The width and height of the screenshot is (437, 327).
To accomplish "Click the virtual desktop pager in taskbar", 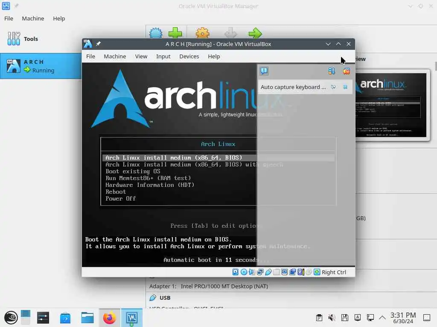I will (25, 317).
